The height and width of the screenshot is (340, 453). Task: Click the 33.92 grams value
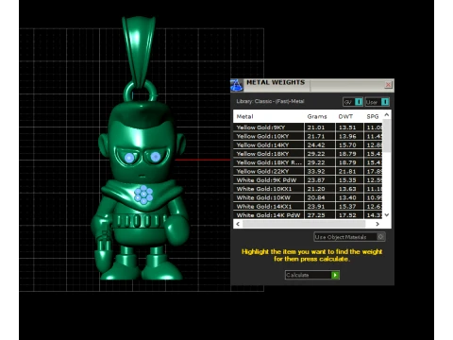(316, 171)
